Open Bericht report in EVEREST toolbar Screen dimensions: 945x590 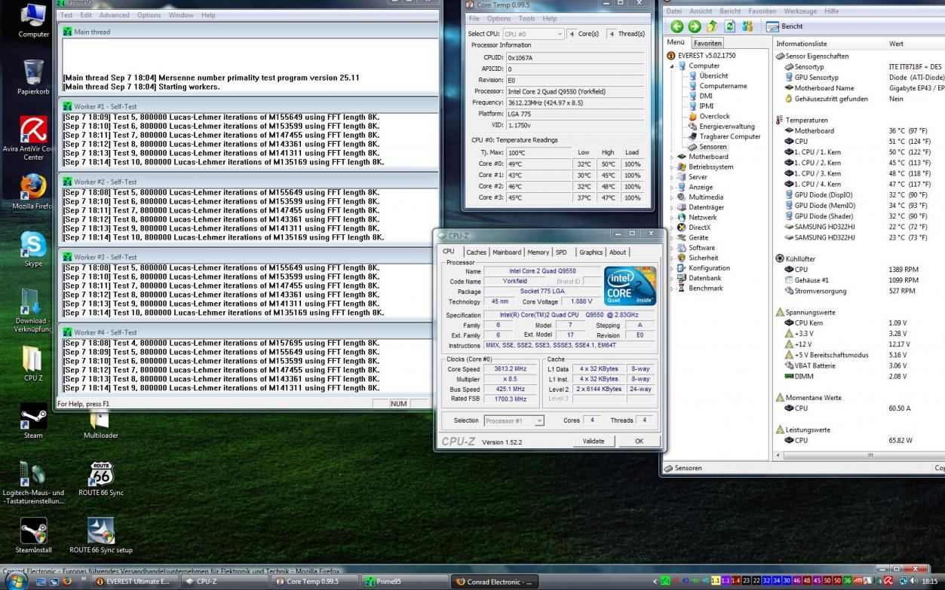785,26
